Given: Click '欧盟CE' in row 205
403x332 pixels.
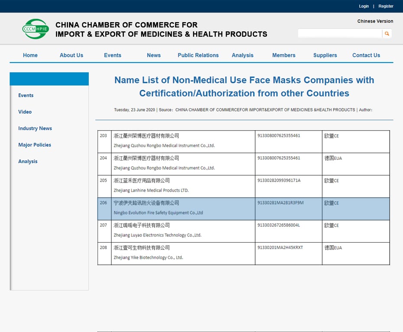Looking at the screenshot, I should (x=331, y=181).
